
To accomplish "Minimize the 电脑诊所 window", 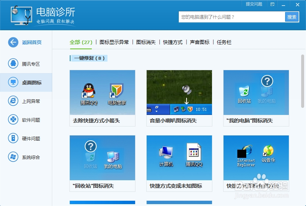I will click(x=283, y=5).
